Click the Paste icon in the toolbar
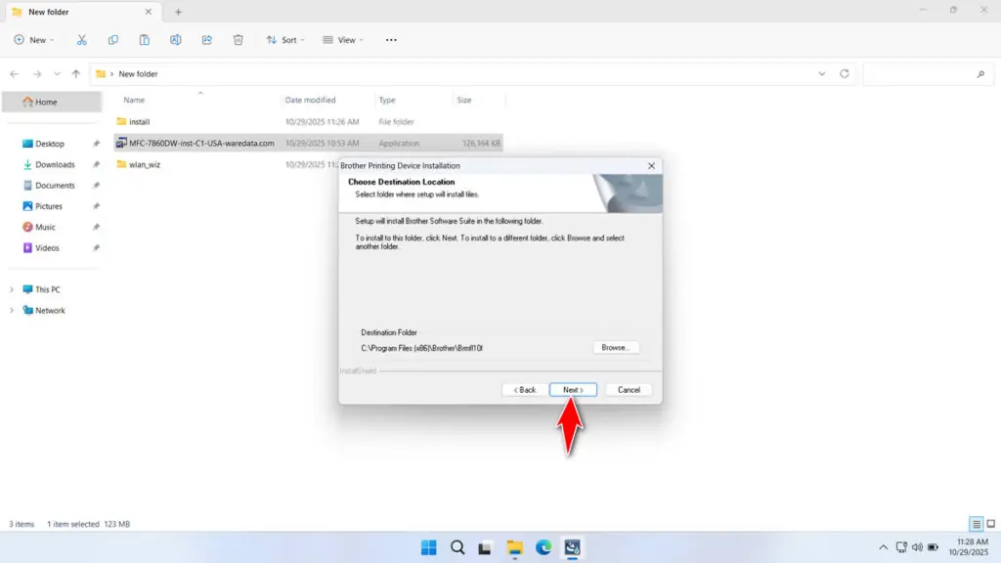1001x563 pixels. (144, 39)
